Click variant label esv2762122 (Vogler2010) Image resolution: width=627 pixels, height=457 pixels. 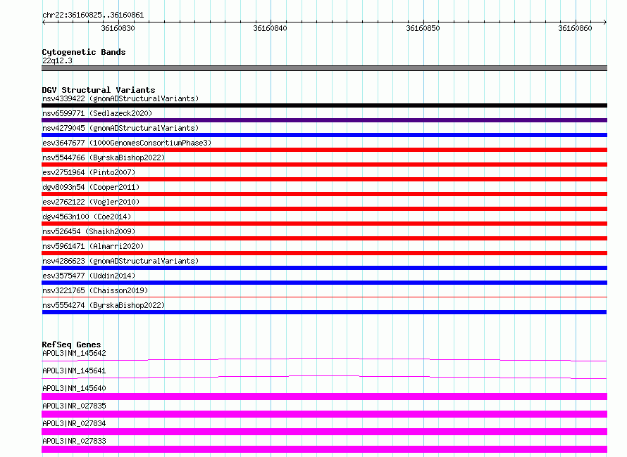[x=91, y=202]
